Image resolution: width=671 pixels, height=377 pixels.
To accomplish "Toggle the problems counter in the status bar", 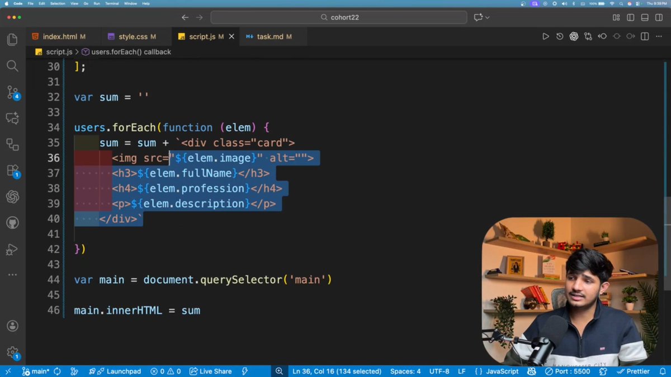I will click(x=166, y=371).
